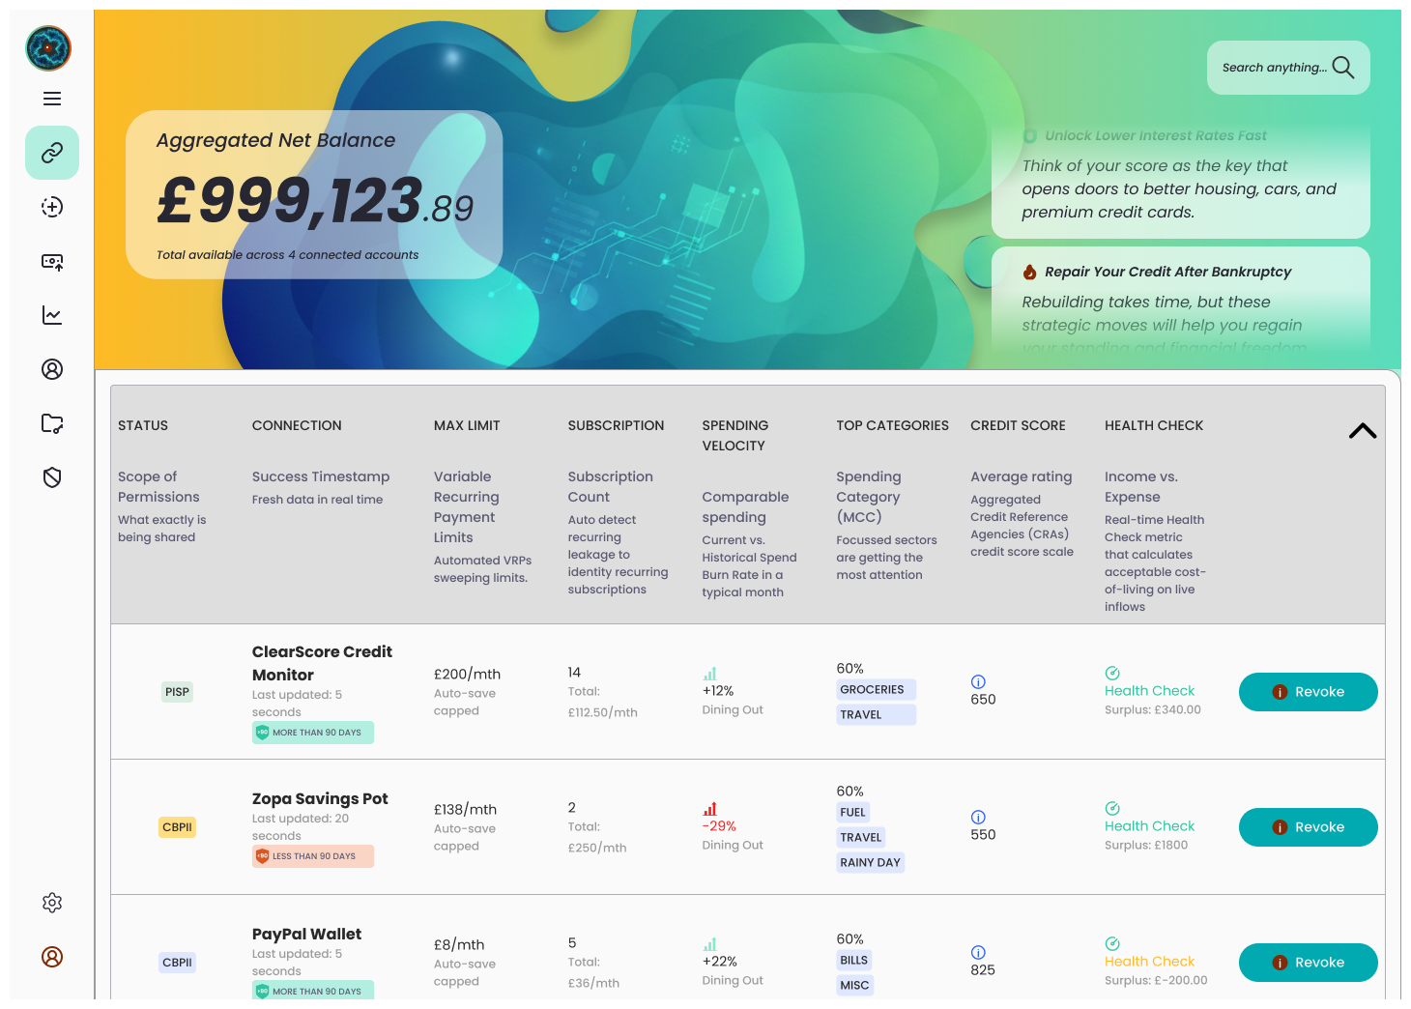
Task: Select the Connections link icon in sidebar
Action: pyautogui.click(x=51, y=153)
